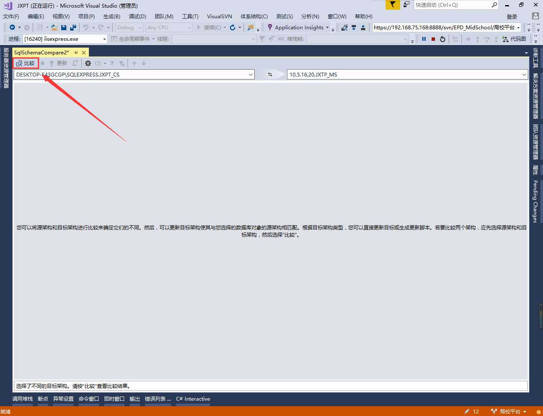
Task: Click the generate script icon
Action: click(x=75, y=63)
